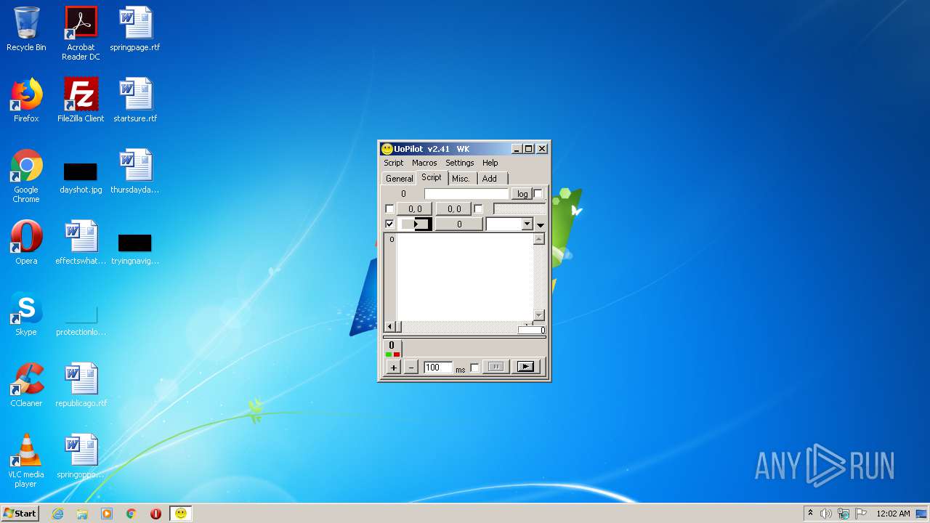Select springpage.rtf desktop file
Screen dimensions: 930x523
tap(135, 29)
